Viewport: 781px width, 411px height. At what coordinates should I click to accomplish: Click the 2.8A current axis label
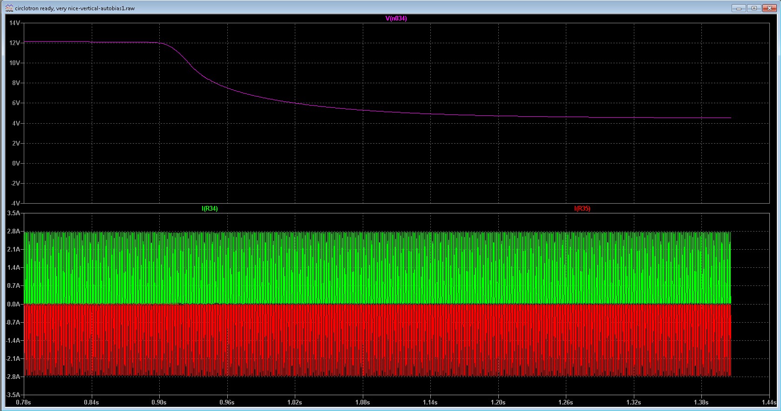point(14,231)
